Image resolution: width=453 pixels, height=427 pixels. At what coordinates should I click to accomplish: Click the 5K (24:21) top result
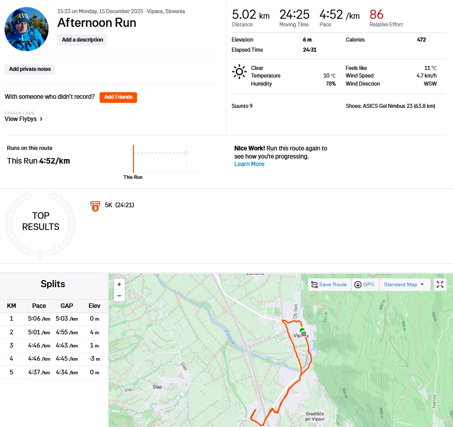(x=119, y=205)
